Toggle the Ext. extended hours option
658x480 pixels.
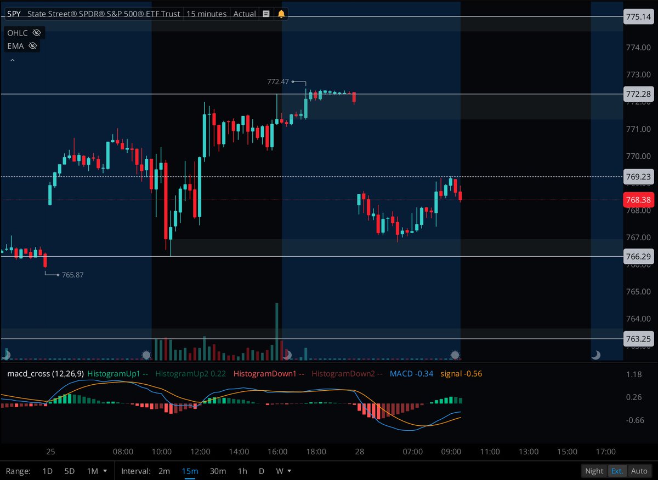click(x=617, y=471)
